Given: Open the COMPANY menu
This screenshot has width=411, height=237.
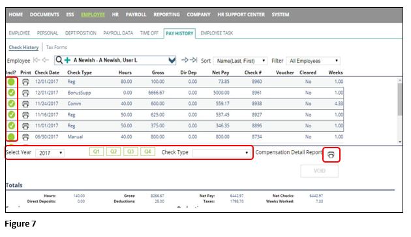Looking at the screenshot, I should click(199, 15).
